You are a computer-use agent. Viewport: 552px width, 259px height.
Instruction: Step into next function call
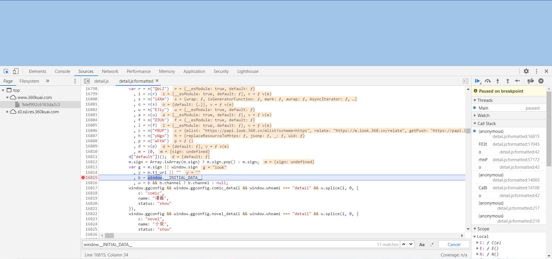click(498, 81)
